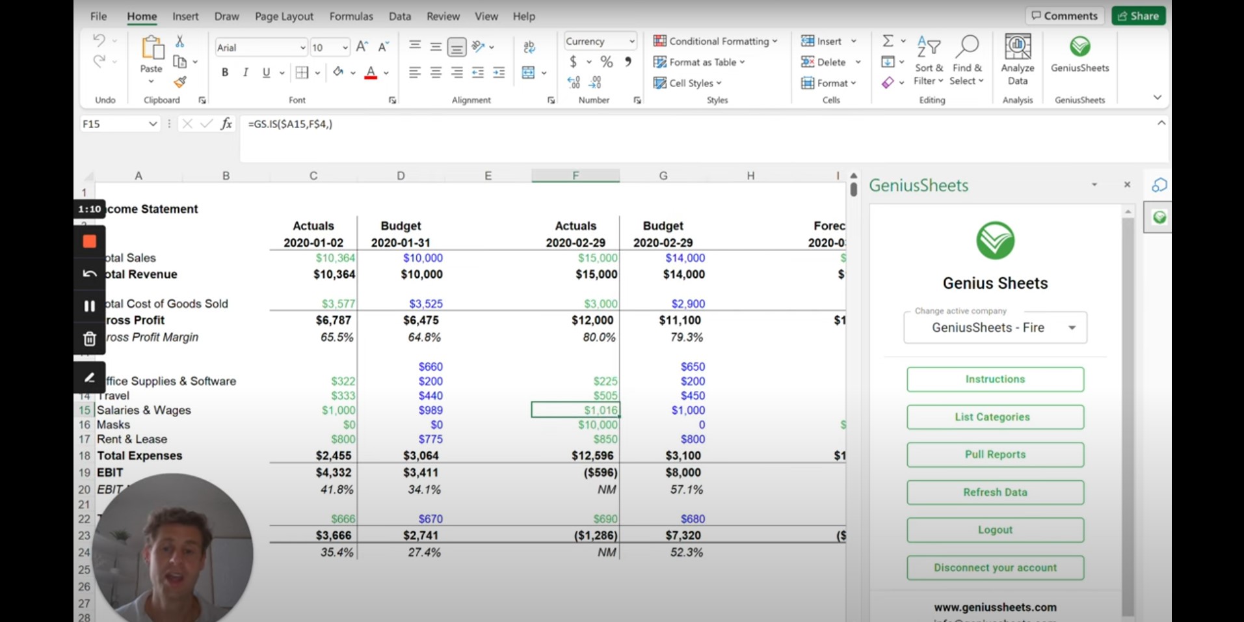Click the Paste clipboard icon
This screenshot has height=622, width=1244.
tap(152, 47)
